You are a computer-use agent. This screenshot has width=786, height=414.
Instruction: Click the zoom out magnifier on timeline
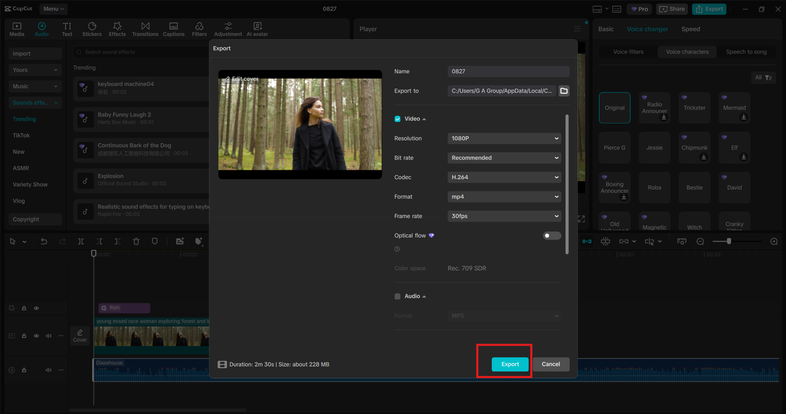pos(700,241)
